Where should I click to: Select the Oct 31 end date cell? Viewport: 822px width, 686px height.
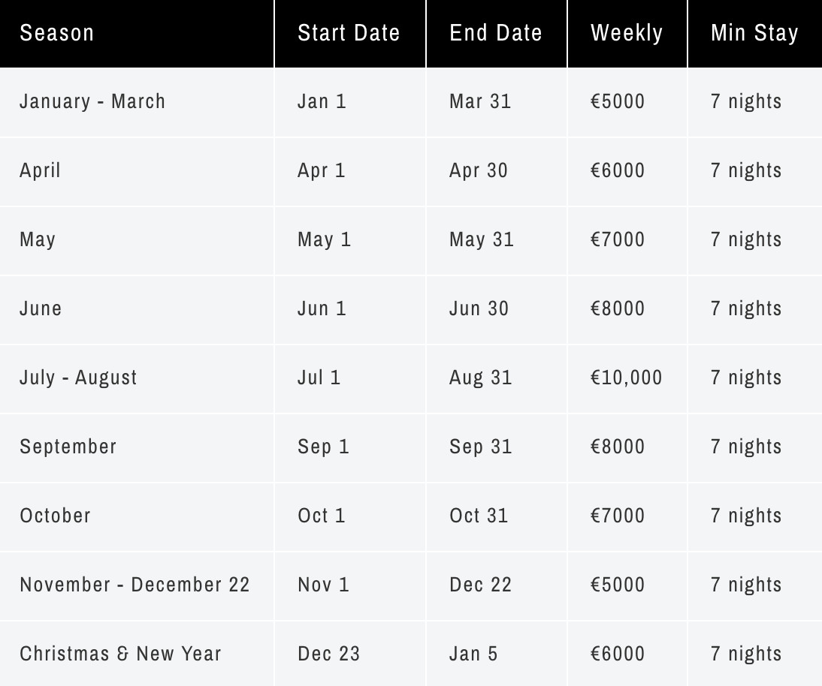[x=479, y=516]
